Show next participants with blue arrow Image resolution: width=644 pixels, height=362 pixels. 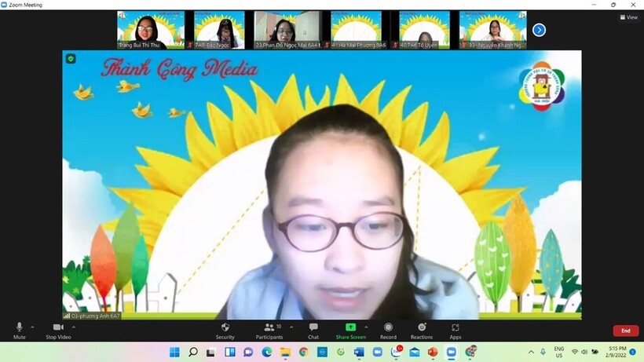(x=539, y=30)
